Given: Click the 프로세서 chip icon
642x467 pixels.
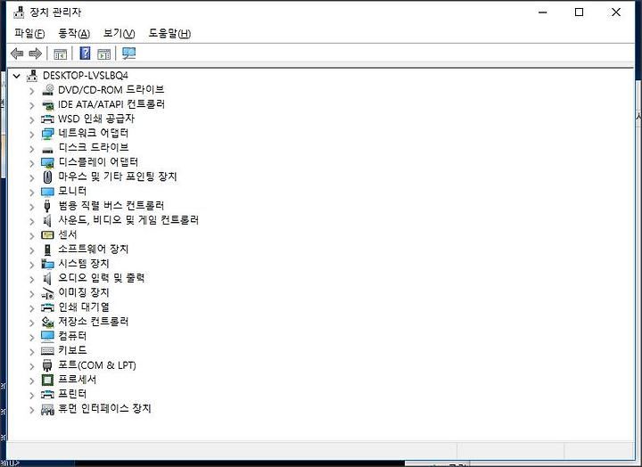Looking at the screenshot, I should tap(47, 380).
